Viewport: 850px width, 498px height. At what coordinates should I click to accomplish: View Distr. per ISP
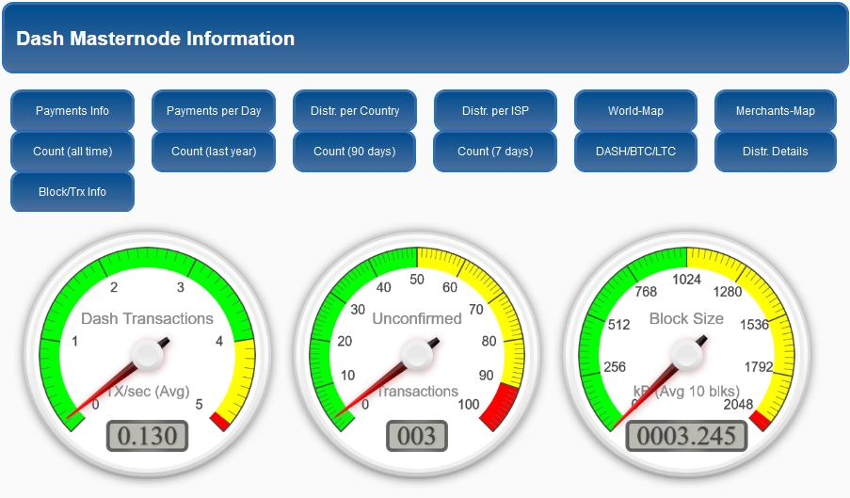[x=495, y=110]
